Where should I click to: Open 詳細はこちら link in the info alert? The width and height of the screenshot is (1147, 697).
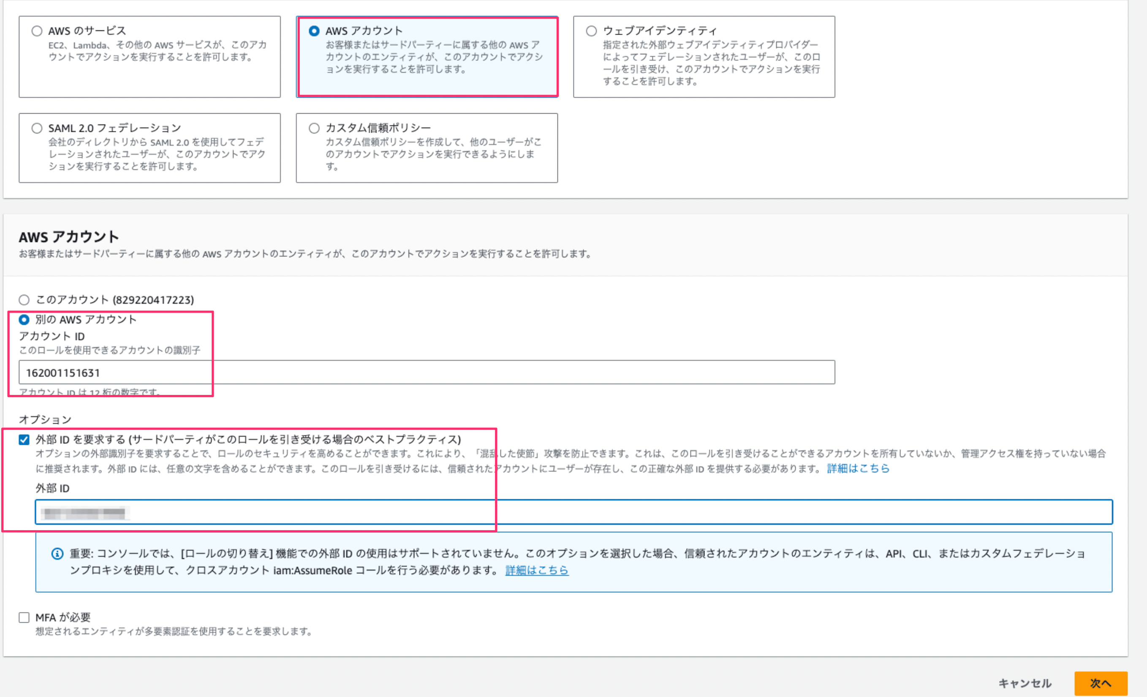click(537, 570)
